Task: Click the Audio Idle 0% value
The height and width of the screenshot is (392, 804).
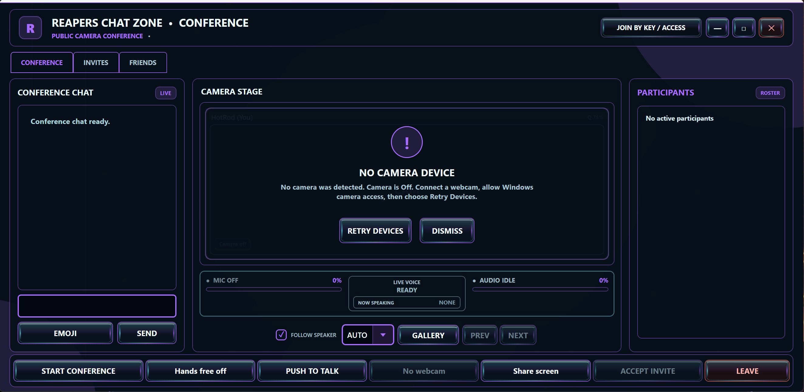Action: click(603, 280)
